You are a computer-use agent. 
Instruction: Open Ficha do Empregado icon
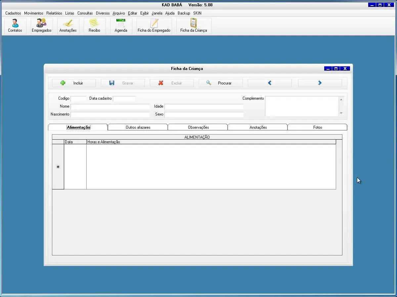154,26
